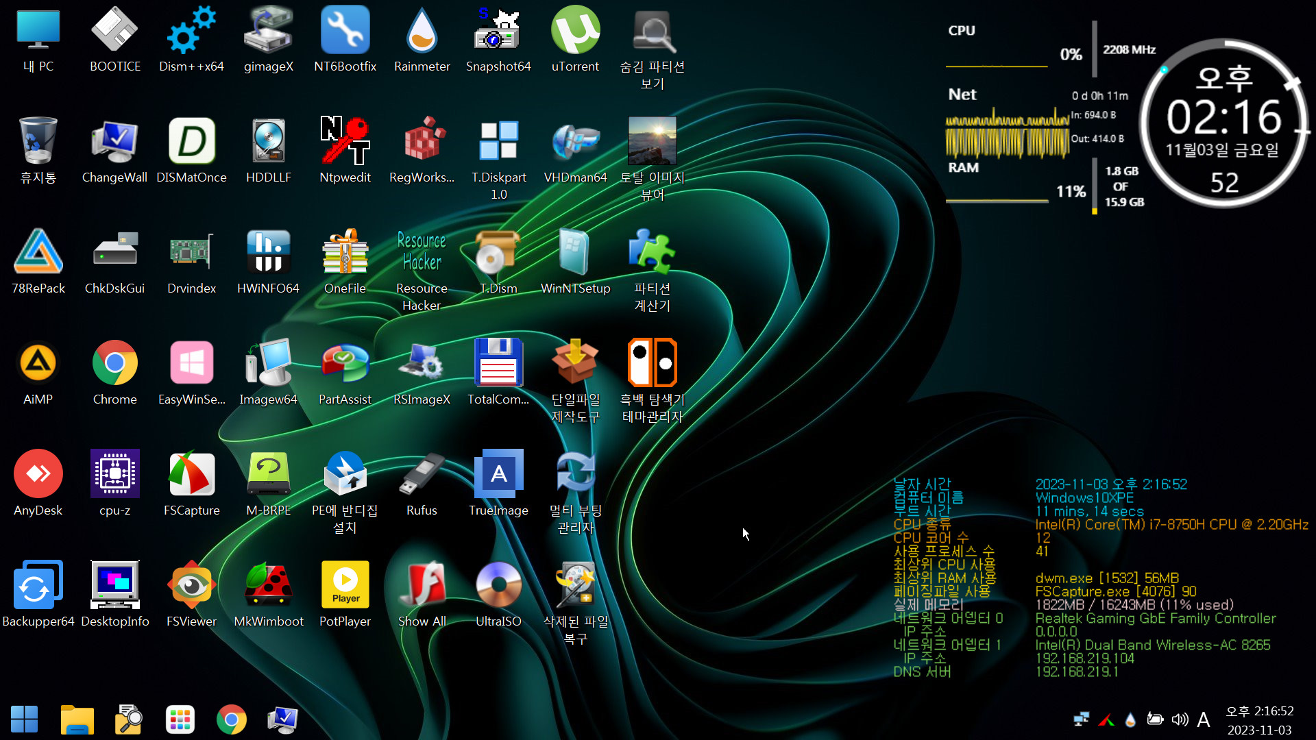Screen dimensions: 1316x740
Task: Select the FSCapture desktop icon
Action: pyautogui.click(x=192, y=484)
